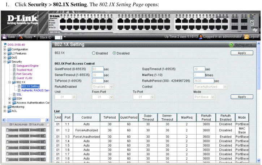Screen dimensions: 262x165
Task: Click the Configuration folder icon
Action: point(9,49)
